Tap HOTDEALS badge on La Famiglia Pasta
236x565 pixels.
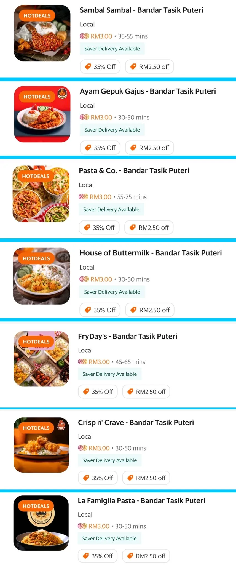[x=36, y=506]
